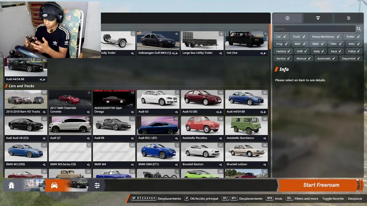This screenshot has height=206, width=367.
Task: Toggle the Prop filter chip
Action: (282, 44)
